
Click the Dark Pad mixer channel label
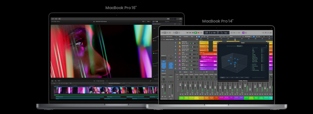coord(246,97)
